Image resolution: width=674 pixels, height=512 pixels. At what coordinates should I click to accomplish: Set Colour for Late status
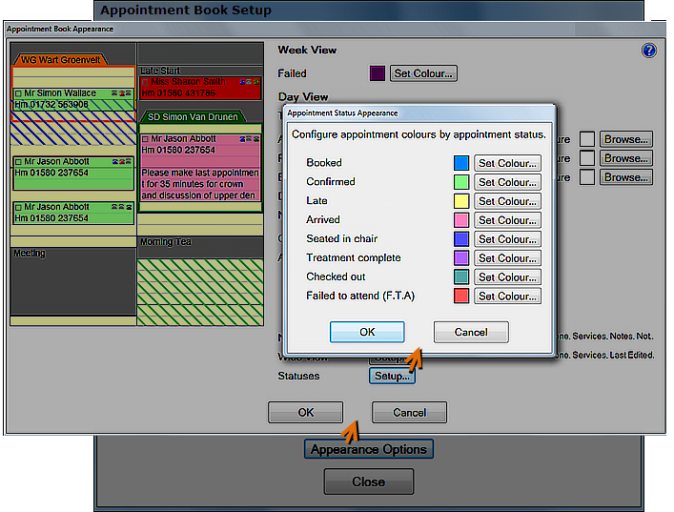click(507, 201)
